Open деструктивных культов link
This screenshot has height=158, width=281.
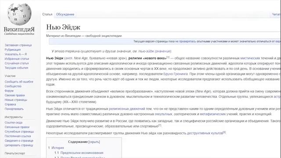[205, 133]
